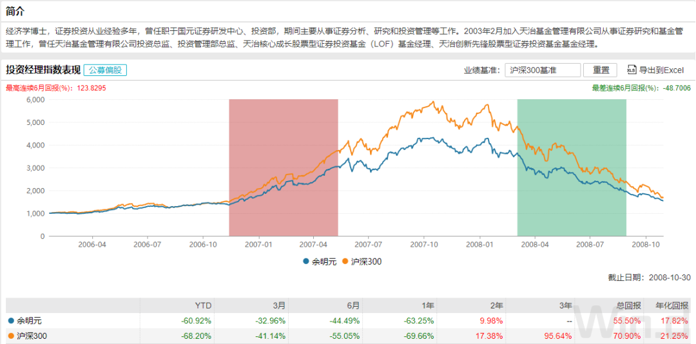Click the orange 沪深300 legend dot under chart

345,262
